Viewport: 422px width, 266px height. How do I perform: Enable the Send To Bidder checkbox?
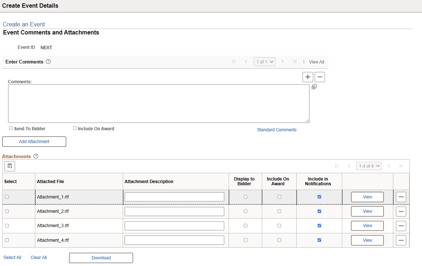click(11, 128)
